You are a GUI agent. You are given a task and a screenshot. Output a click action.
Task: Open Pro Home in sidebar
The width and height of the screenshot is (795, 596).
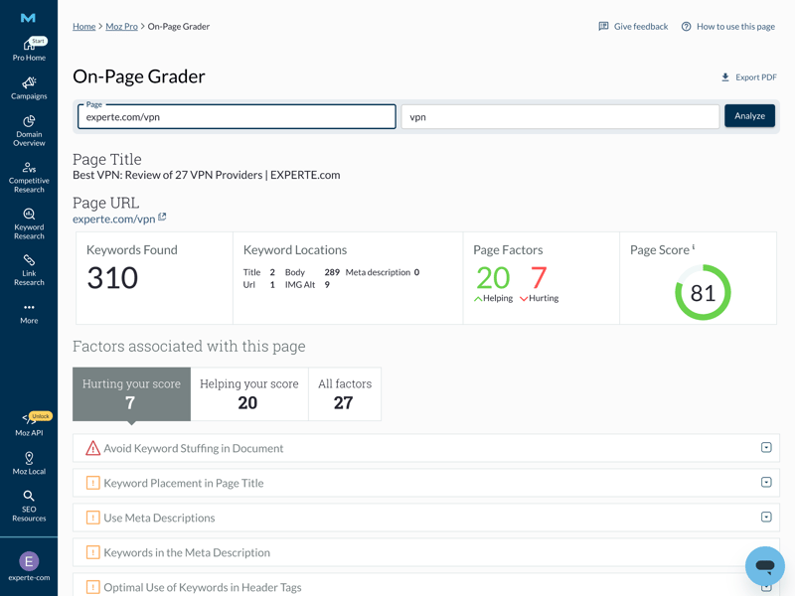pyautogui.click(x=29, y=50)
